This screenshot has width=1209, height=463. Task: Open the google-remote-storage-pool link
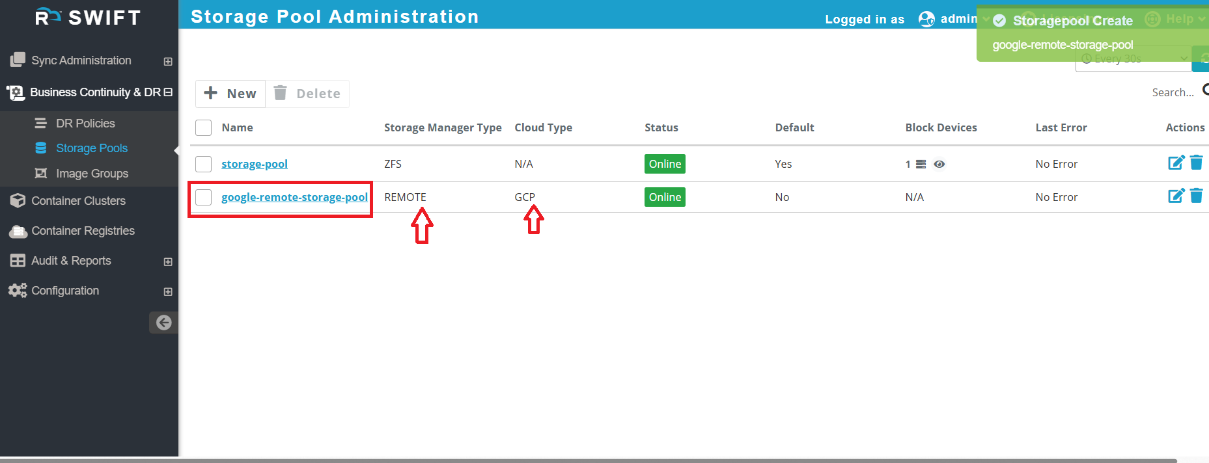294,197
